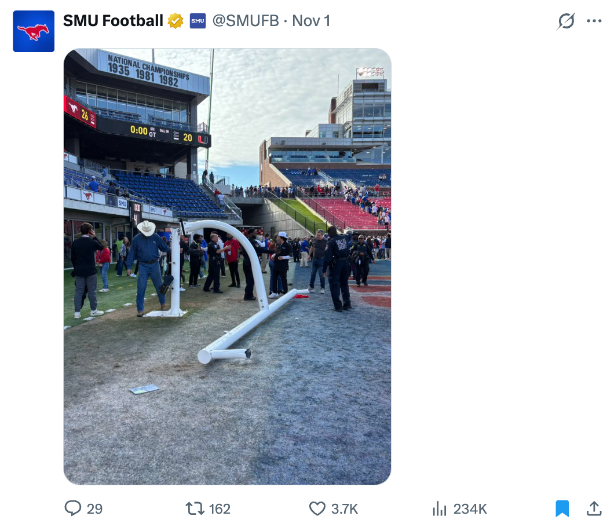Open the Nov 1 timestamp link
The width and height of the screenshot is (614, 527).
click(x=311, y=21)
